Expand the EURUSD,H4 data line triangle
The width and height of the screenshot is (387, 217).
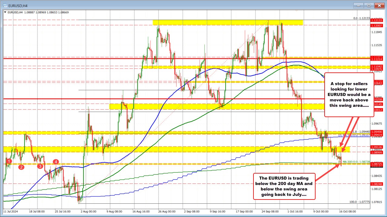tap(5, 12)
